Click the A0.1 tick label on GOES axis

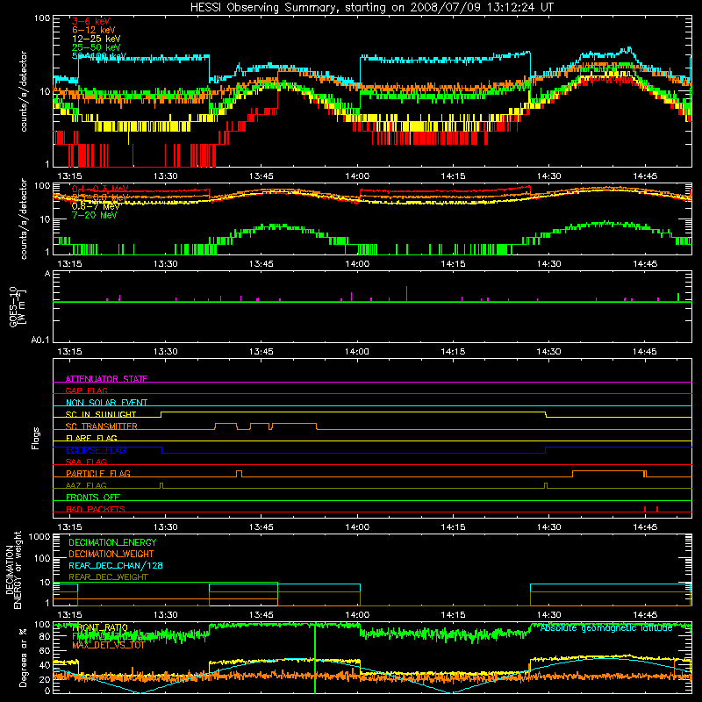pyautogui.click(x=40, y=340)
